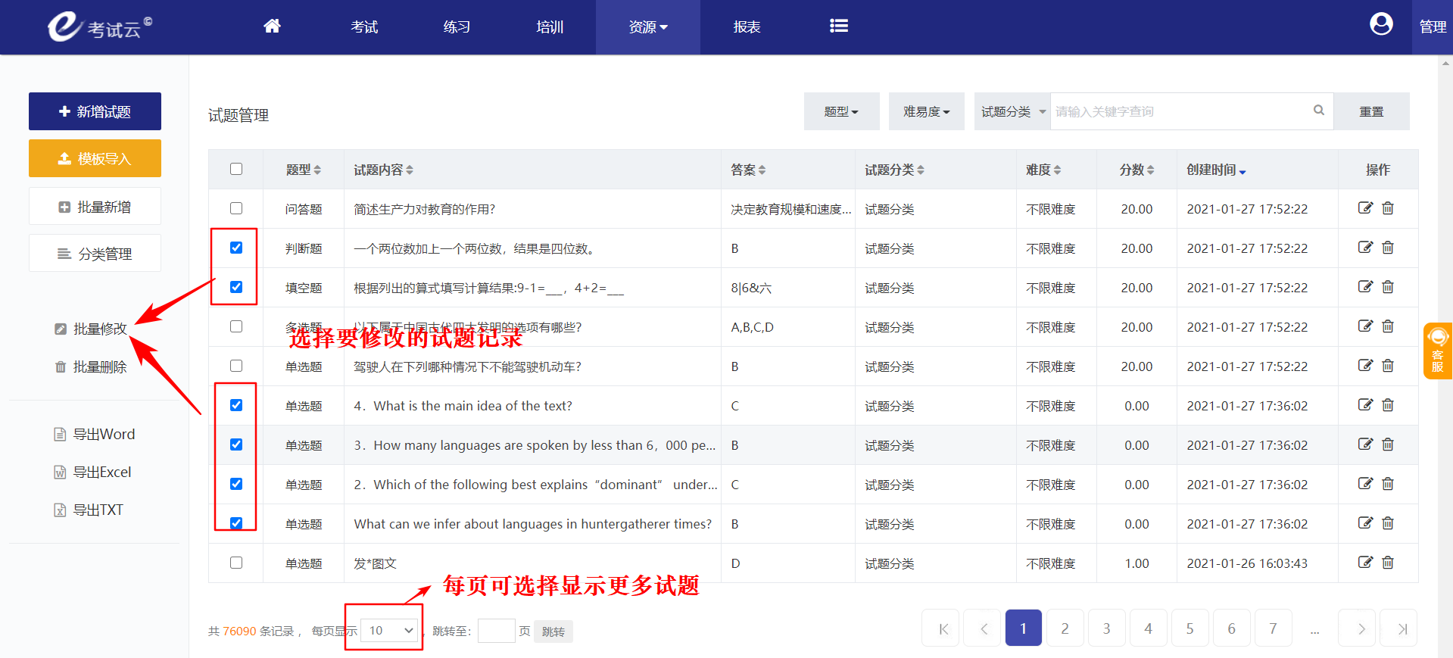The height and width of the screenshot is (658, 1453).
Task: Check the 驾驶人 question row checkbox
Action: click(236, 366)
